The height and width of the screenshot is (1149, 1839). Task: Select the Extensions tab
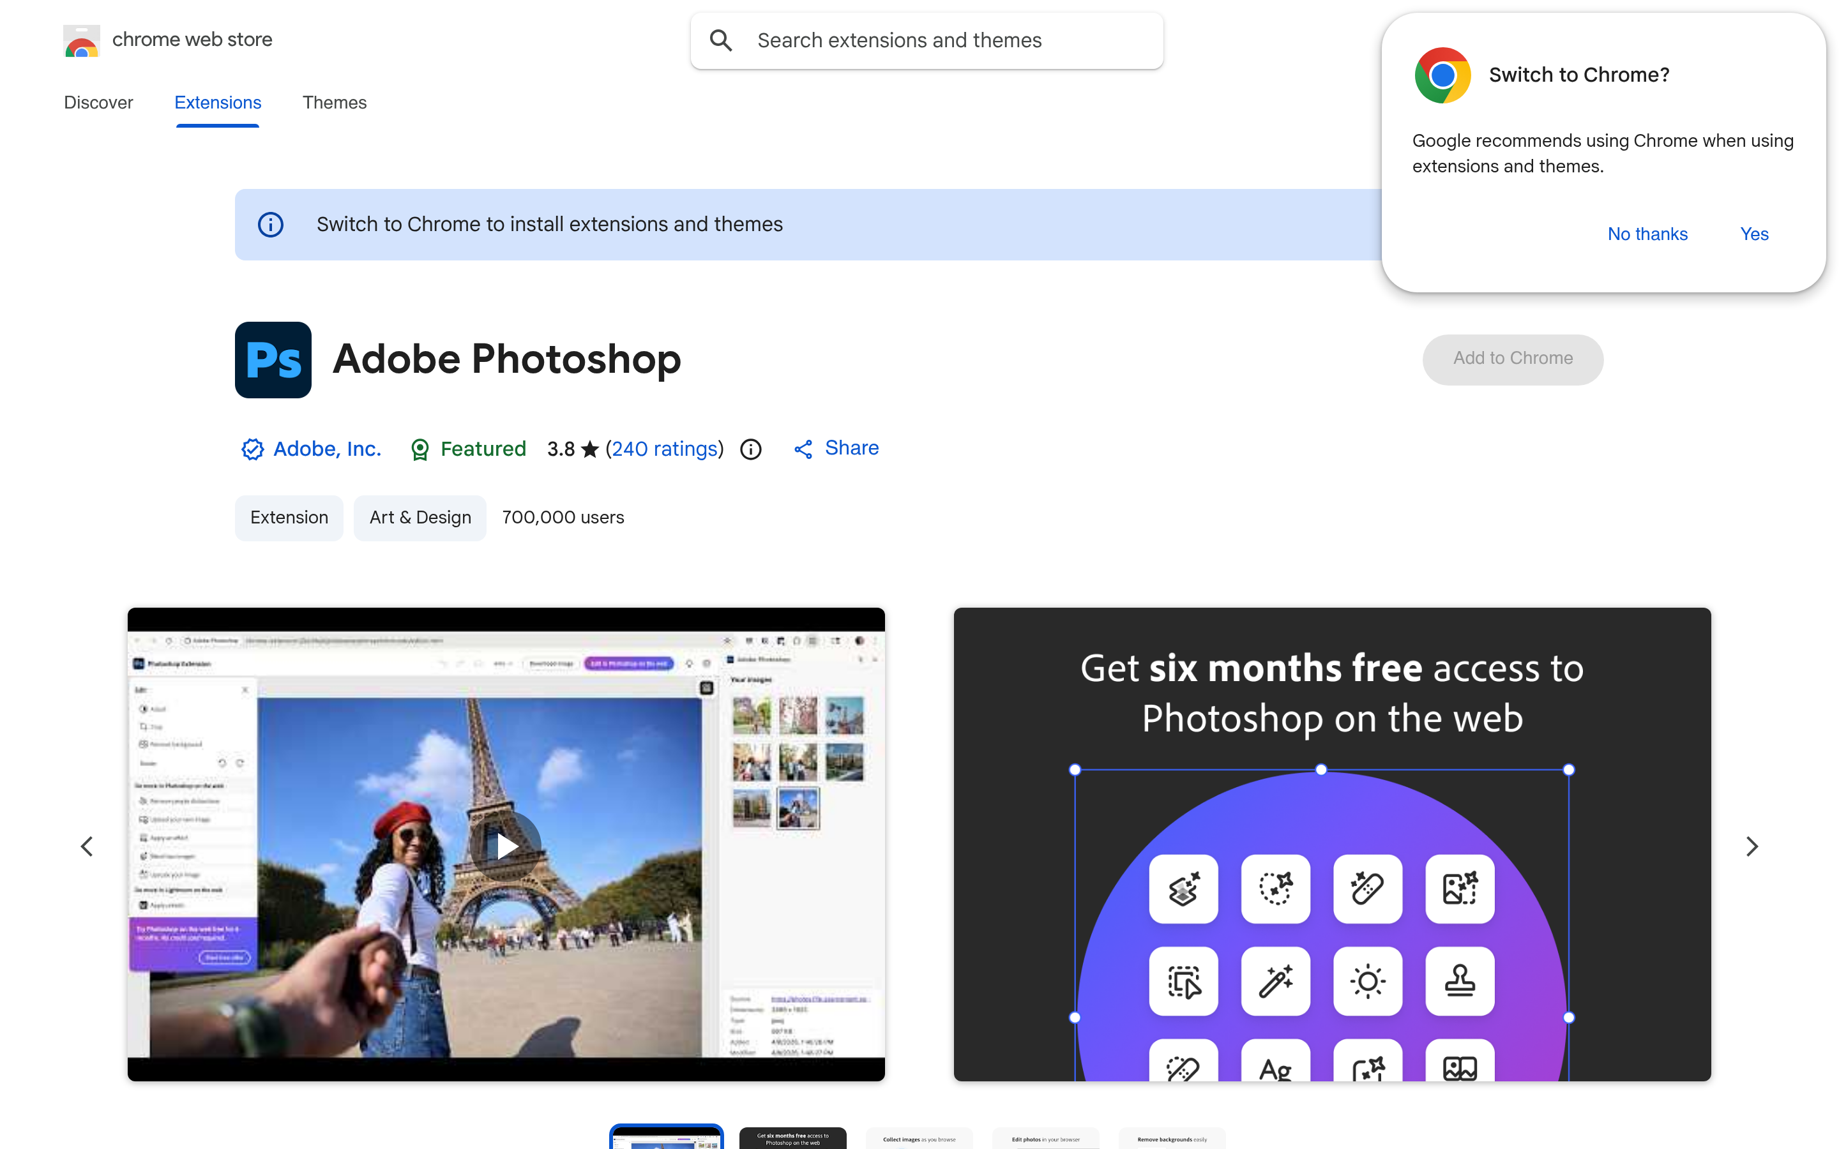[217, 103]
